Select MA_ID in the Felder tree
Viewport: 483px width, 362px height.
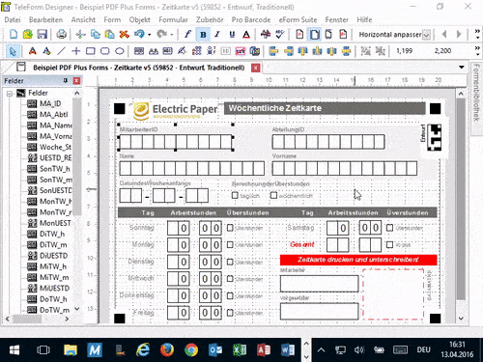click(x=50, y=103)
